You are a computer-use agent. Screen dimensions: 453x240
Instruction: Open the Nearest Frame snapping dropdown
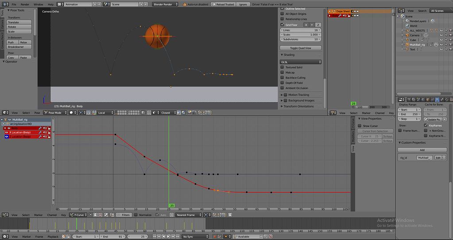pos(187,215)
